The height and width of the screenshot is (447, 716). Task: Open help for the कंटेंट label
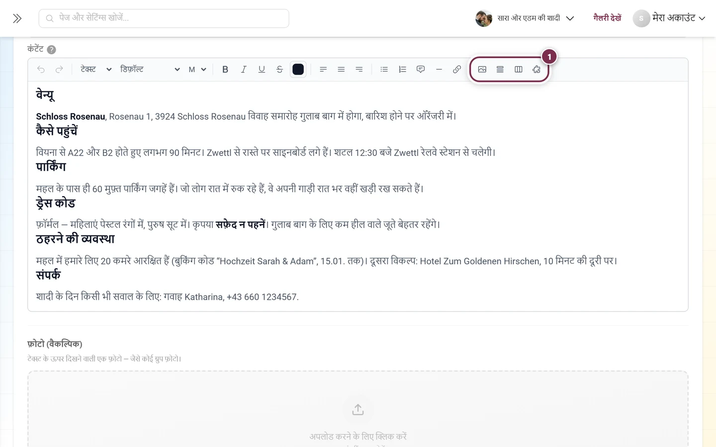tap(51, 50)
